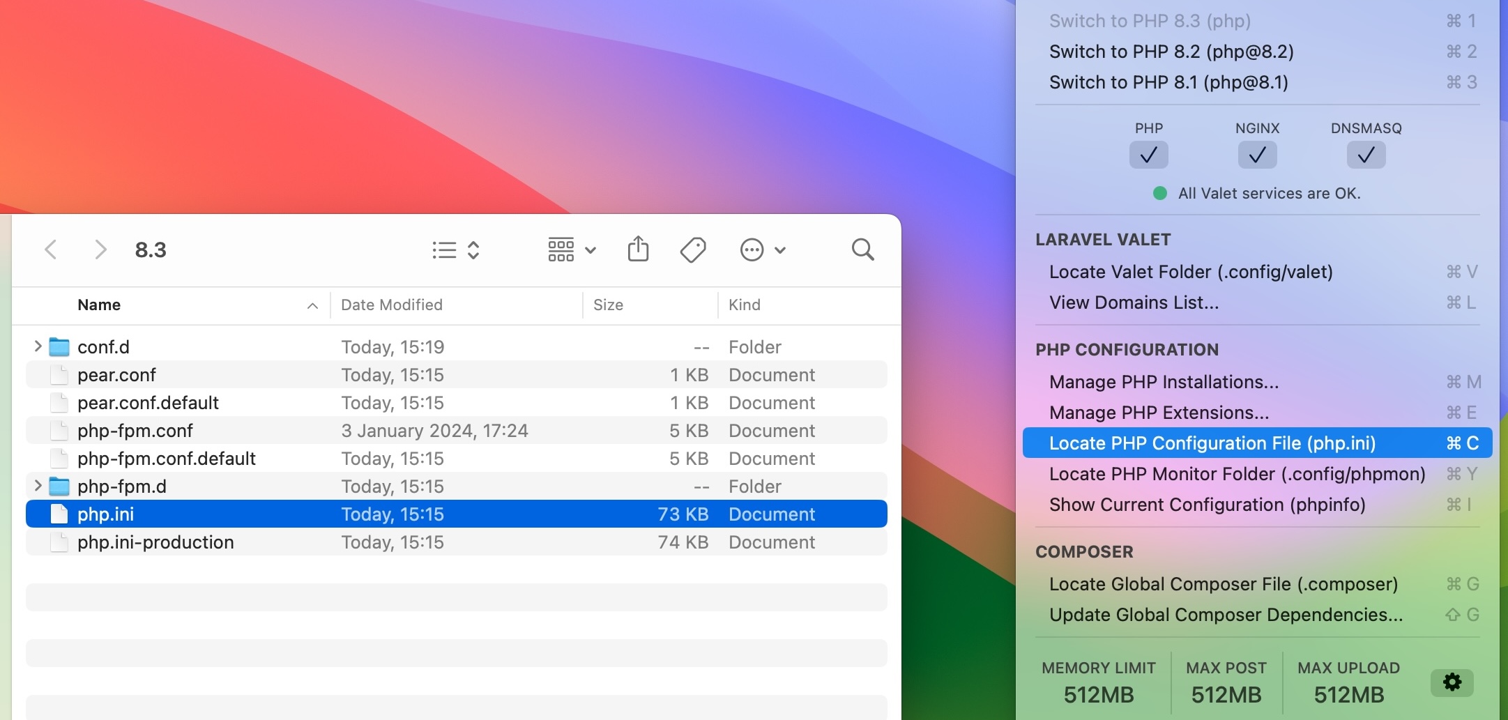Click the Finder search magnifier icon
Screen dimensions: 1508x720
tap(863, 250)
